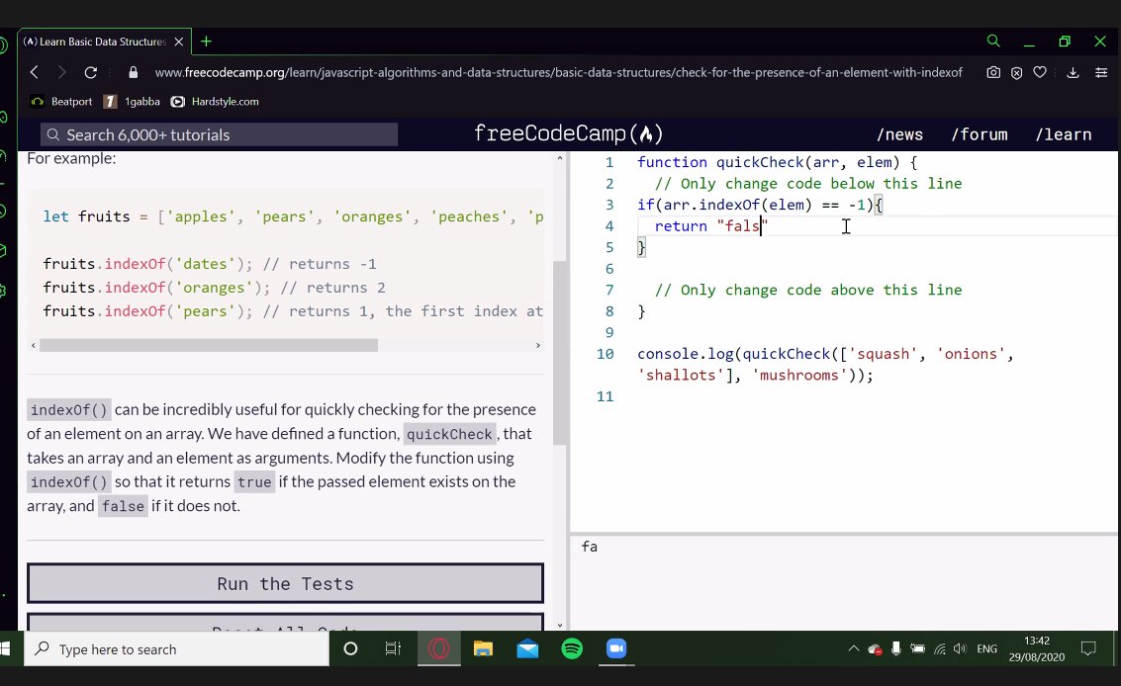Open Task View on the taskbar

click(x=393, y=648)
